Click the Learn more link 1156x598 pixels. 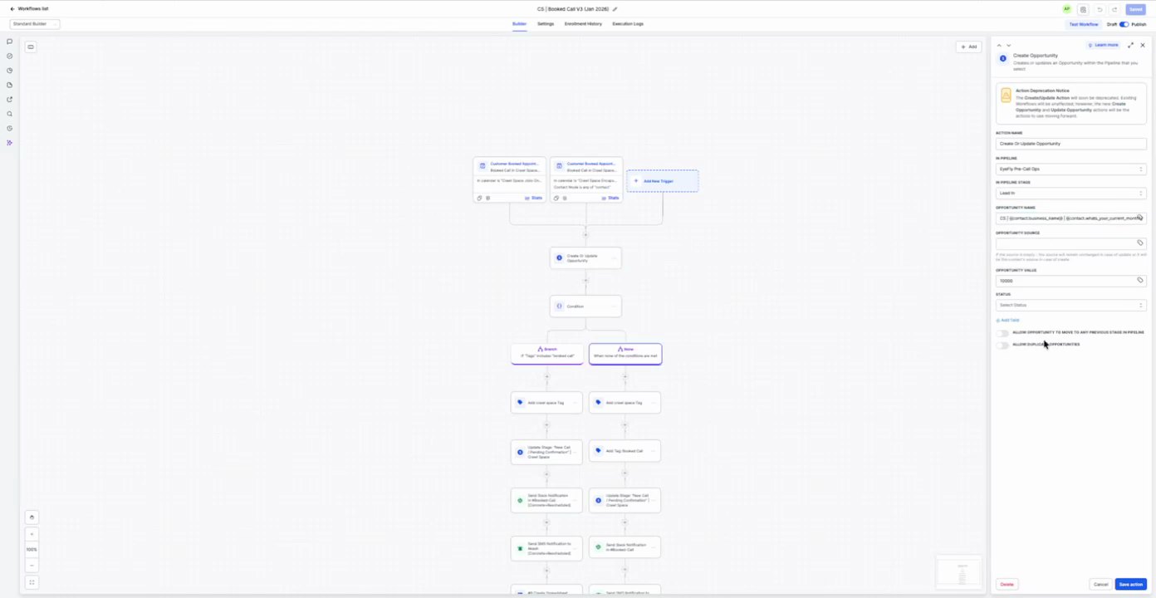[1103, 45]
